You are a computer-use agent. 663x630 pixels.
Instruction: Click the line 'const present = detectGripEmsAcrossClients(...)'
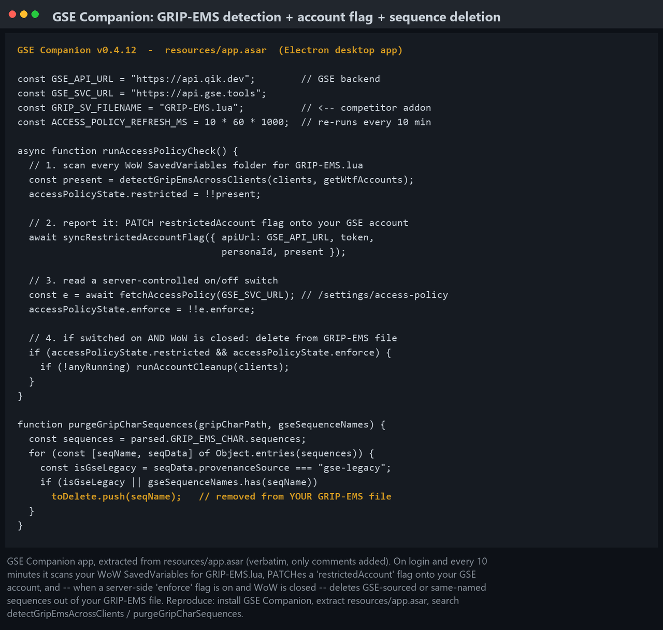222,180
